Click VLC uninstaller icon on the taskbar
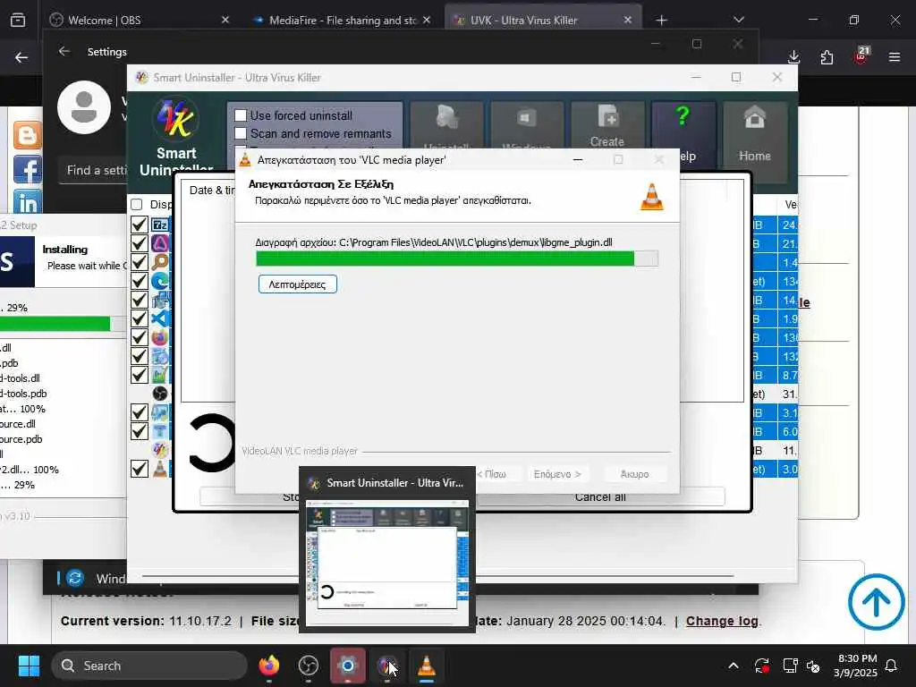Image resolution: width=916 pixels, height=687 pixels. coord(427,666)
